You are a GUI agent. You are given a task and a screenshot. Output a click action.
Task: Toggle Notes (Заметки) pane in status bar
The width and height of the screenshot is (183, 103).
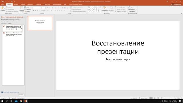pyautogui.click(x=134, y=98)
